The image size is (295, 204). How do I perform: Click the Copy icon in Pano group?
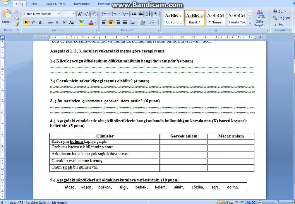pyautogui.click(x=17, y=18)
